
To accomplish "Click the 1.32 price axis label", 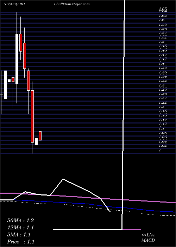I will pyautogui.click(x=163, y=81).
